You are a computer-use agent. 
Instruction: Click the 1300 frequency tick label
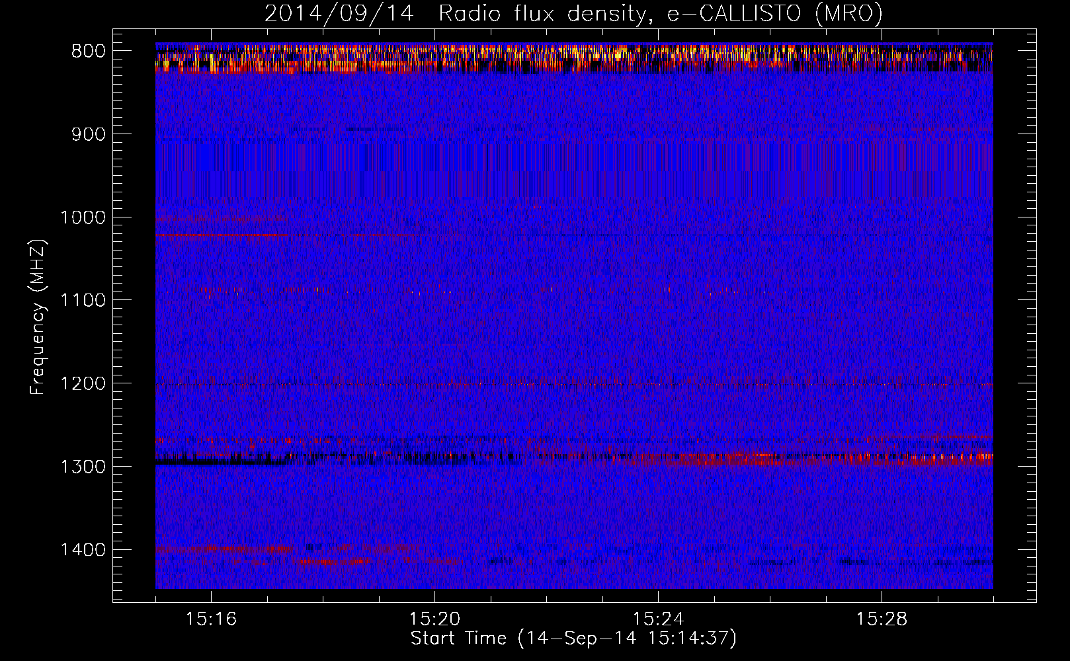tap(83, 467)
